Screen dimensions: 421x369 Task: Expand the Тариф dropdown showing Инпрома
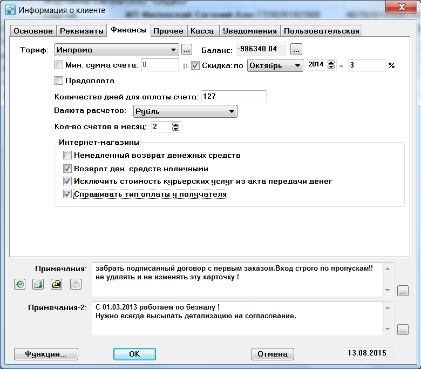point(117,50)
